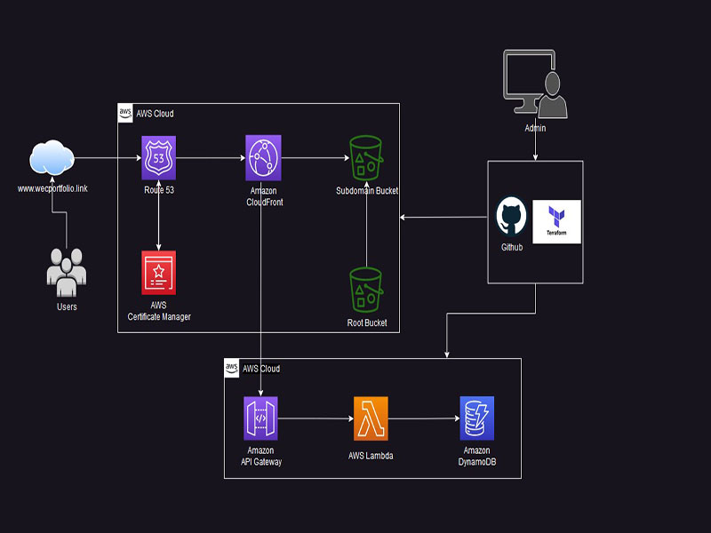Click the AWS Certificate Manager icon
711x533 pixels.
pyautogui.click(x=159, y=273)
